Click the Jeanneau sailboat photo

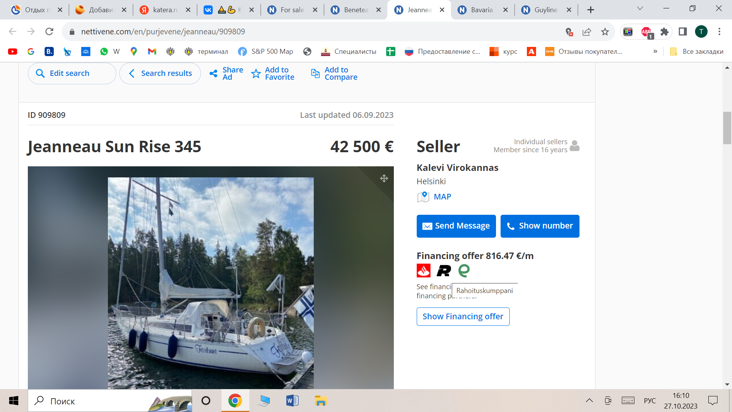(210, 282)
